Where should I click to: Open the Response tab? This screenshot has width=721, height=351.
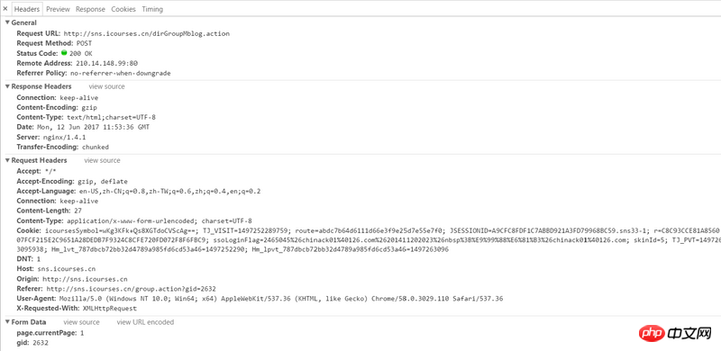tap(90, 9)
